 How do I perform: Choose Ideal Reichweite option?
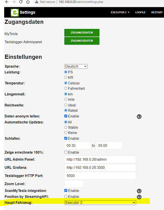click(x=66, y=105)
